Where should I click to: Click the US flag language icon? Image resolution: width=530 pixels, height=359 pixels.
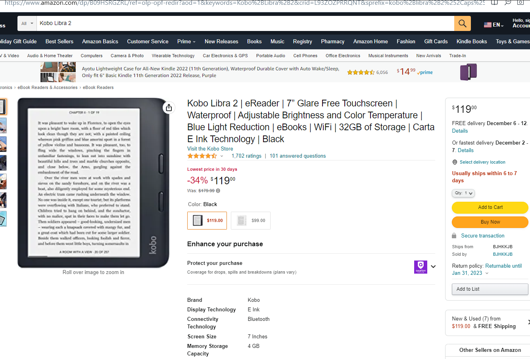pos(488,25)
